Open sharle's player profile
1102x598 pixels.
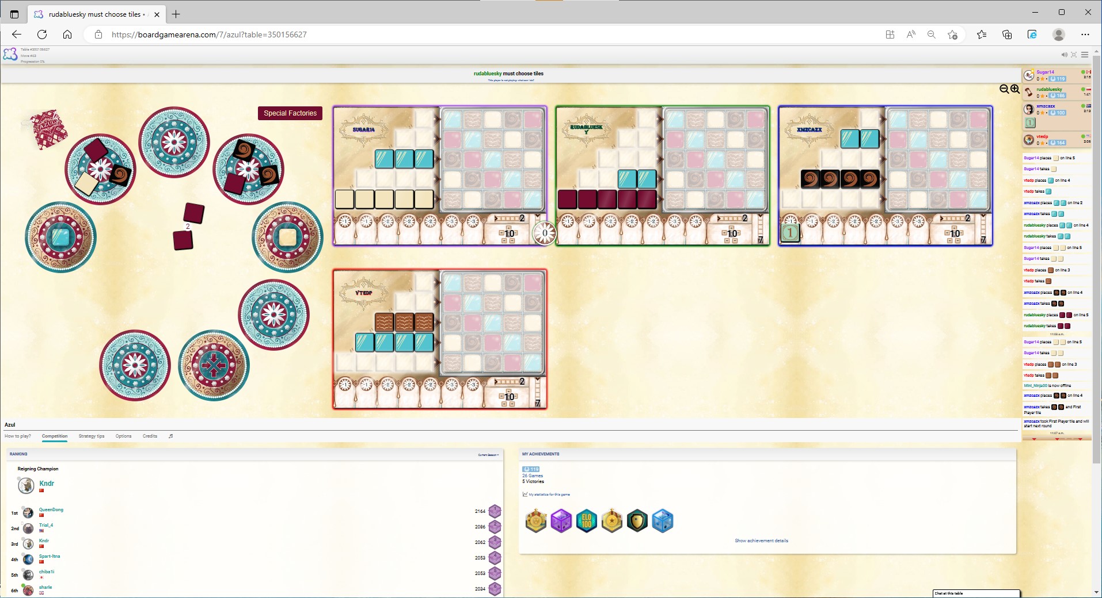pyautogui.click(x=45, y=587)
